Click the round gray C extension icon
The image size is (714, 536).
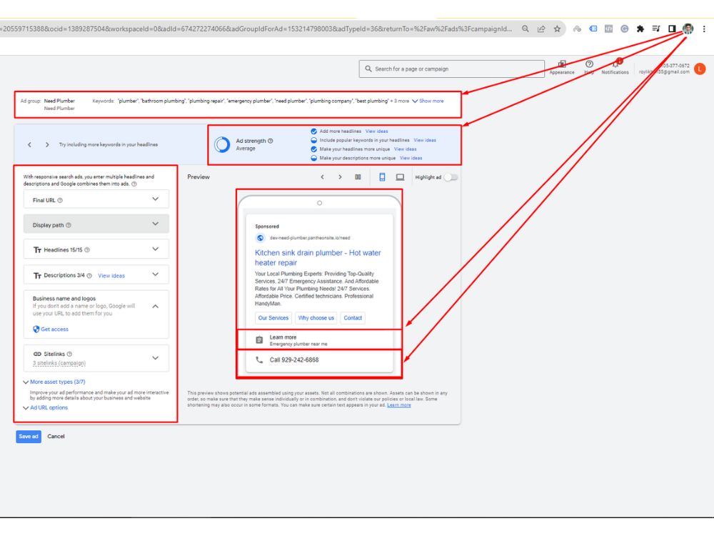click(x=624, y=29)
